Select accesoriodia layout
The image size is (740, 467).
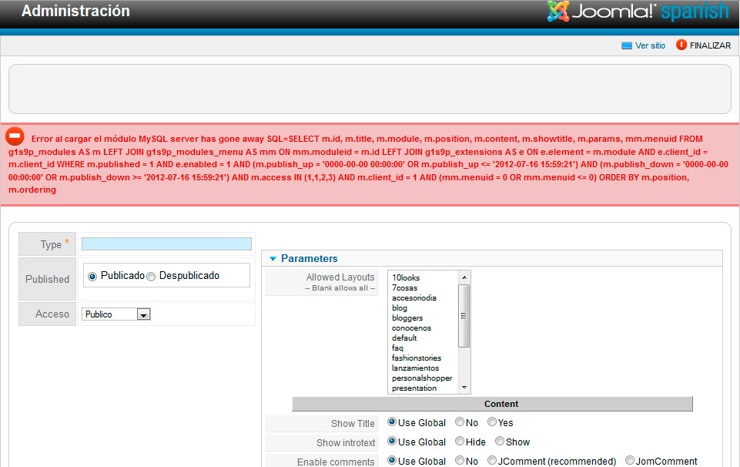[414, 297]
